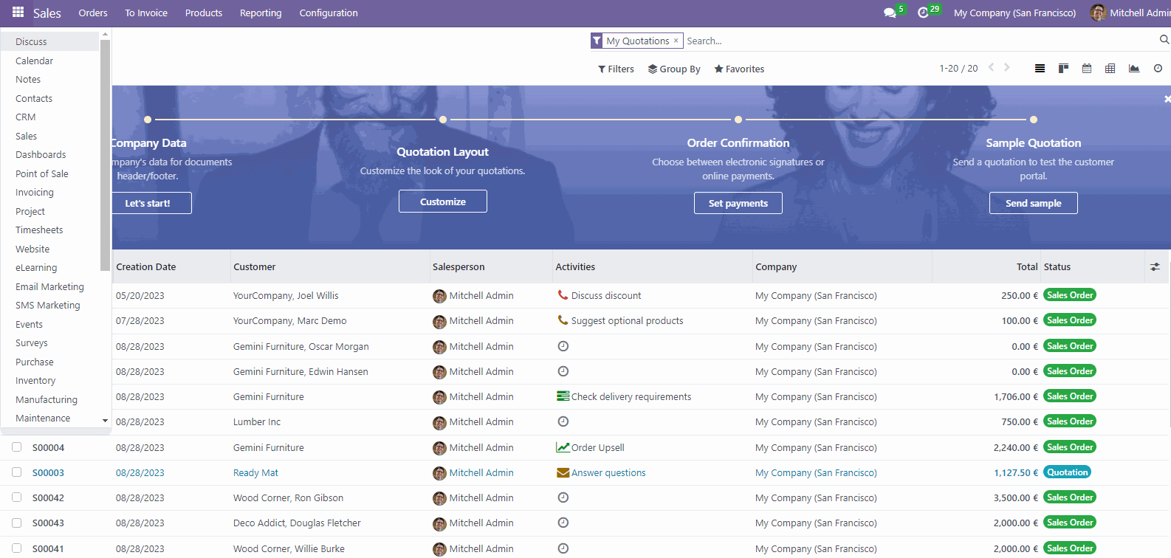Click Quotation status badge for S00003
This screenshot has width=1171, height=558.
point(1067,472)
